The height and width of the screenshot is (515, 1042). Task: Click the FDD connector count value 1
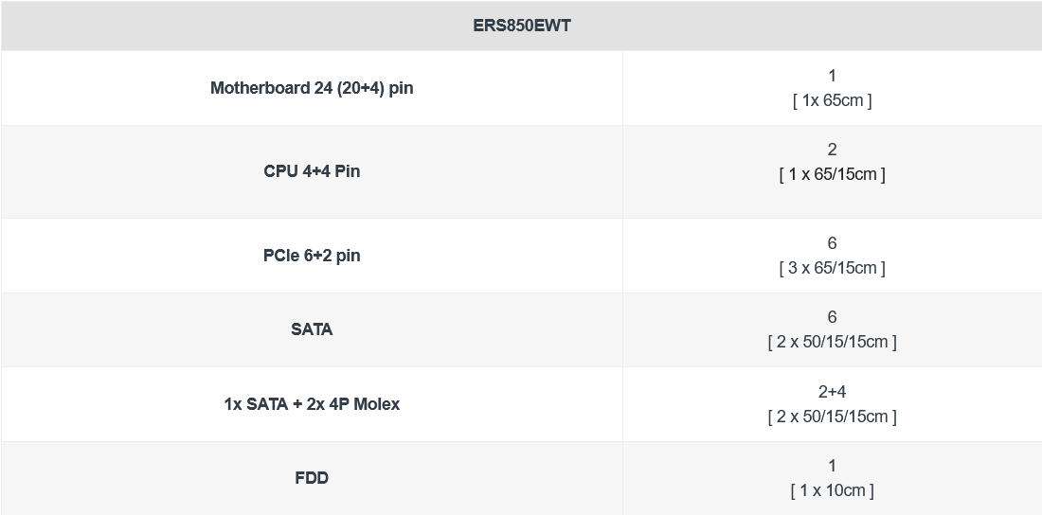(832, 466)
